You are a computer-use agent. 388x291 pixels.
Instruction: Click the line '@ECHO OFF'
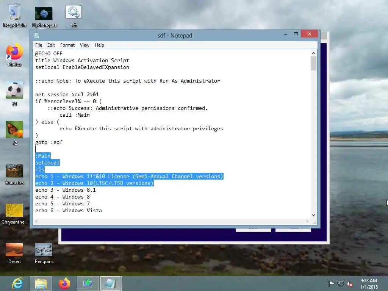point(49,53)
